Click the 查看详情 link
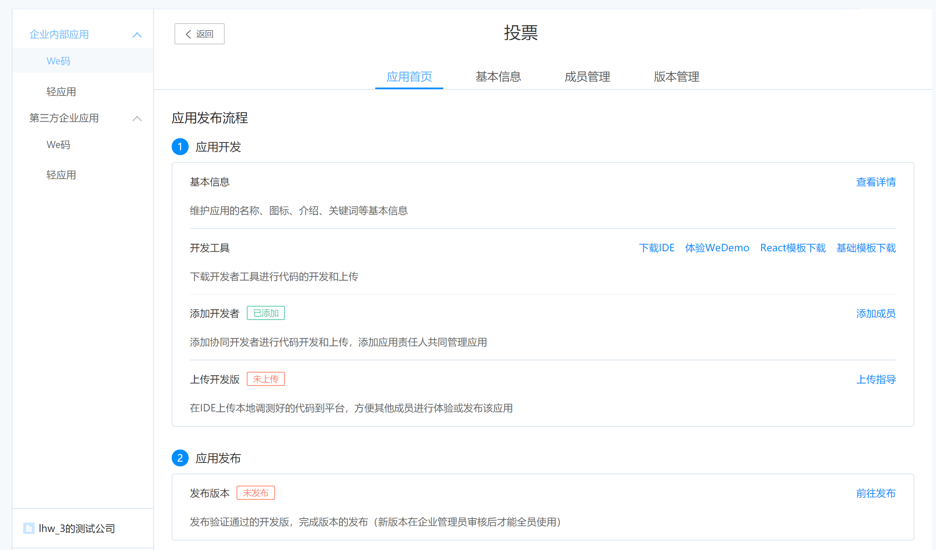This screenshot has height=550, width=936. [875, 182]
